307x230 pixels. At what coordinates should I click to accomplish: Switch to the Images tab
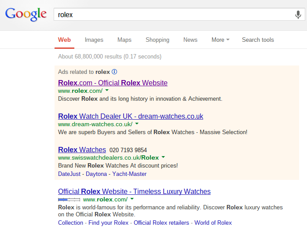tap(94, 40)
